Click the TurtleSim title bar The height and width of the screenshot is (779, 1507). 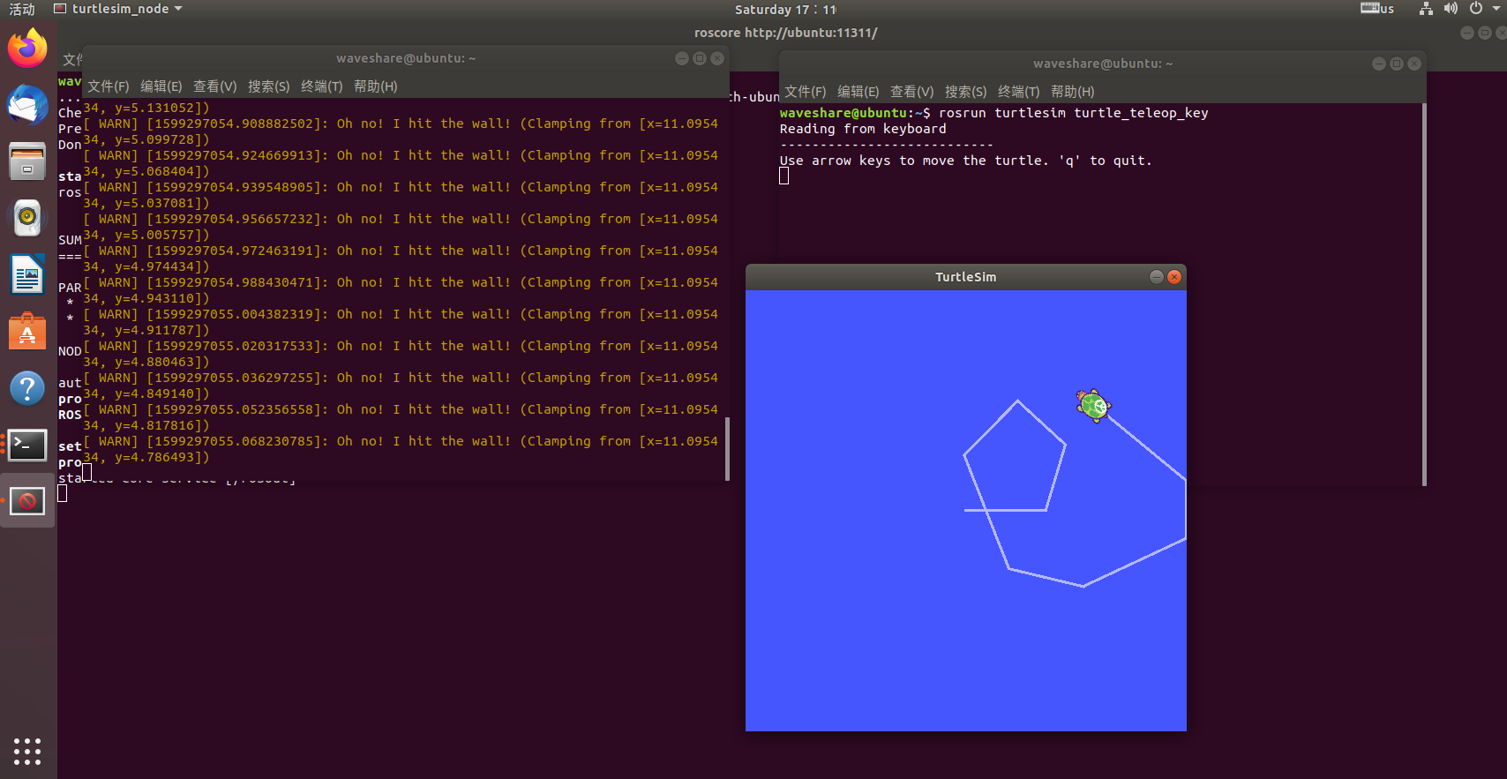pos(965,277)
